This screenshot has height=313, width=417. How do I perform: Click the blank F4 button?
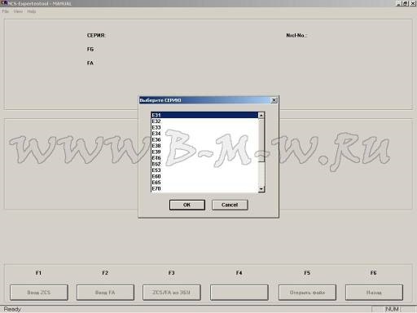tap(239, 293)
